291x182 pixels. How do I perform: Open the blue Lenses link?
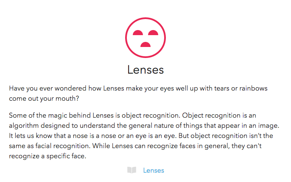154,170
